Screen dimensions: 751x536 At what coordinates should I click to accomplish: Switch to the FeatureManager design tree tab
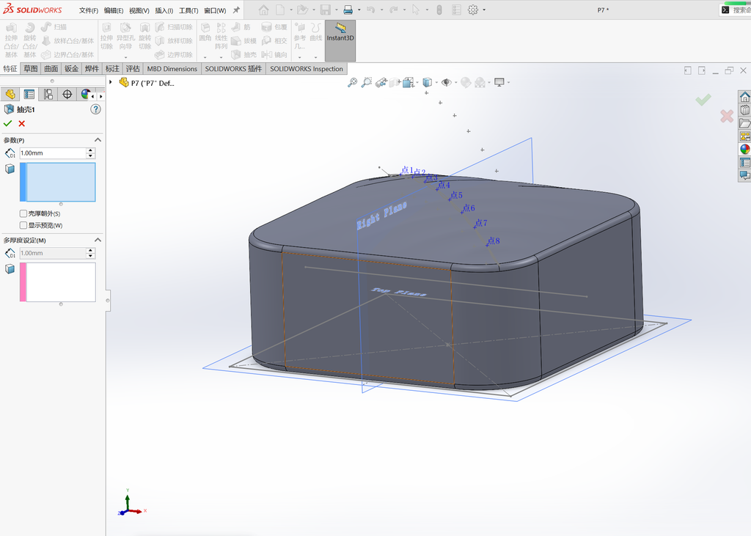pyautogui.click(x=10, y=95)
